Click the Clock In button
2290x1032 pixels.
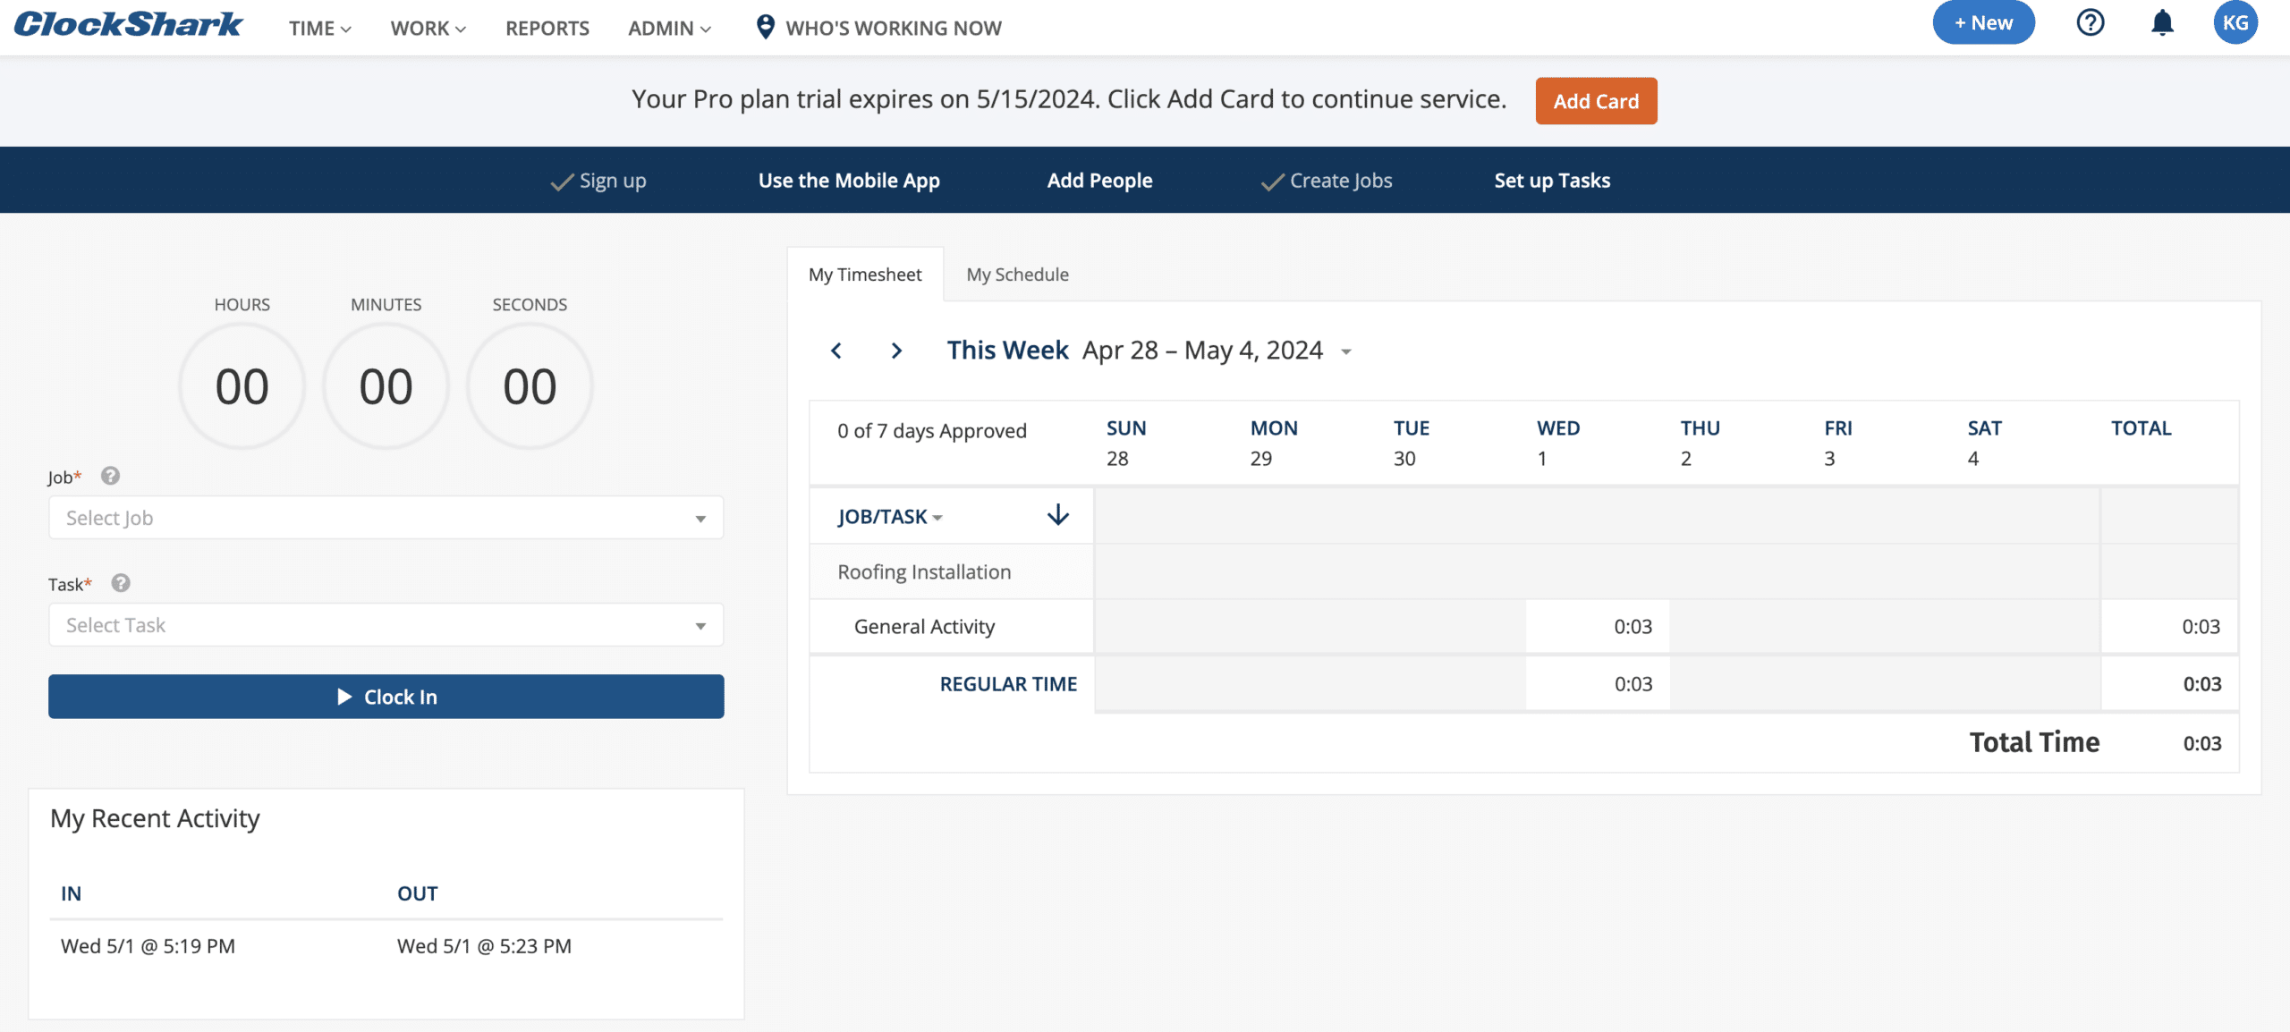click(x=386, y=697)
